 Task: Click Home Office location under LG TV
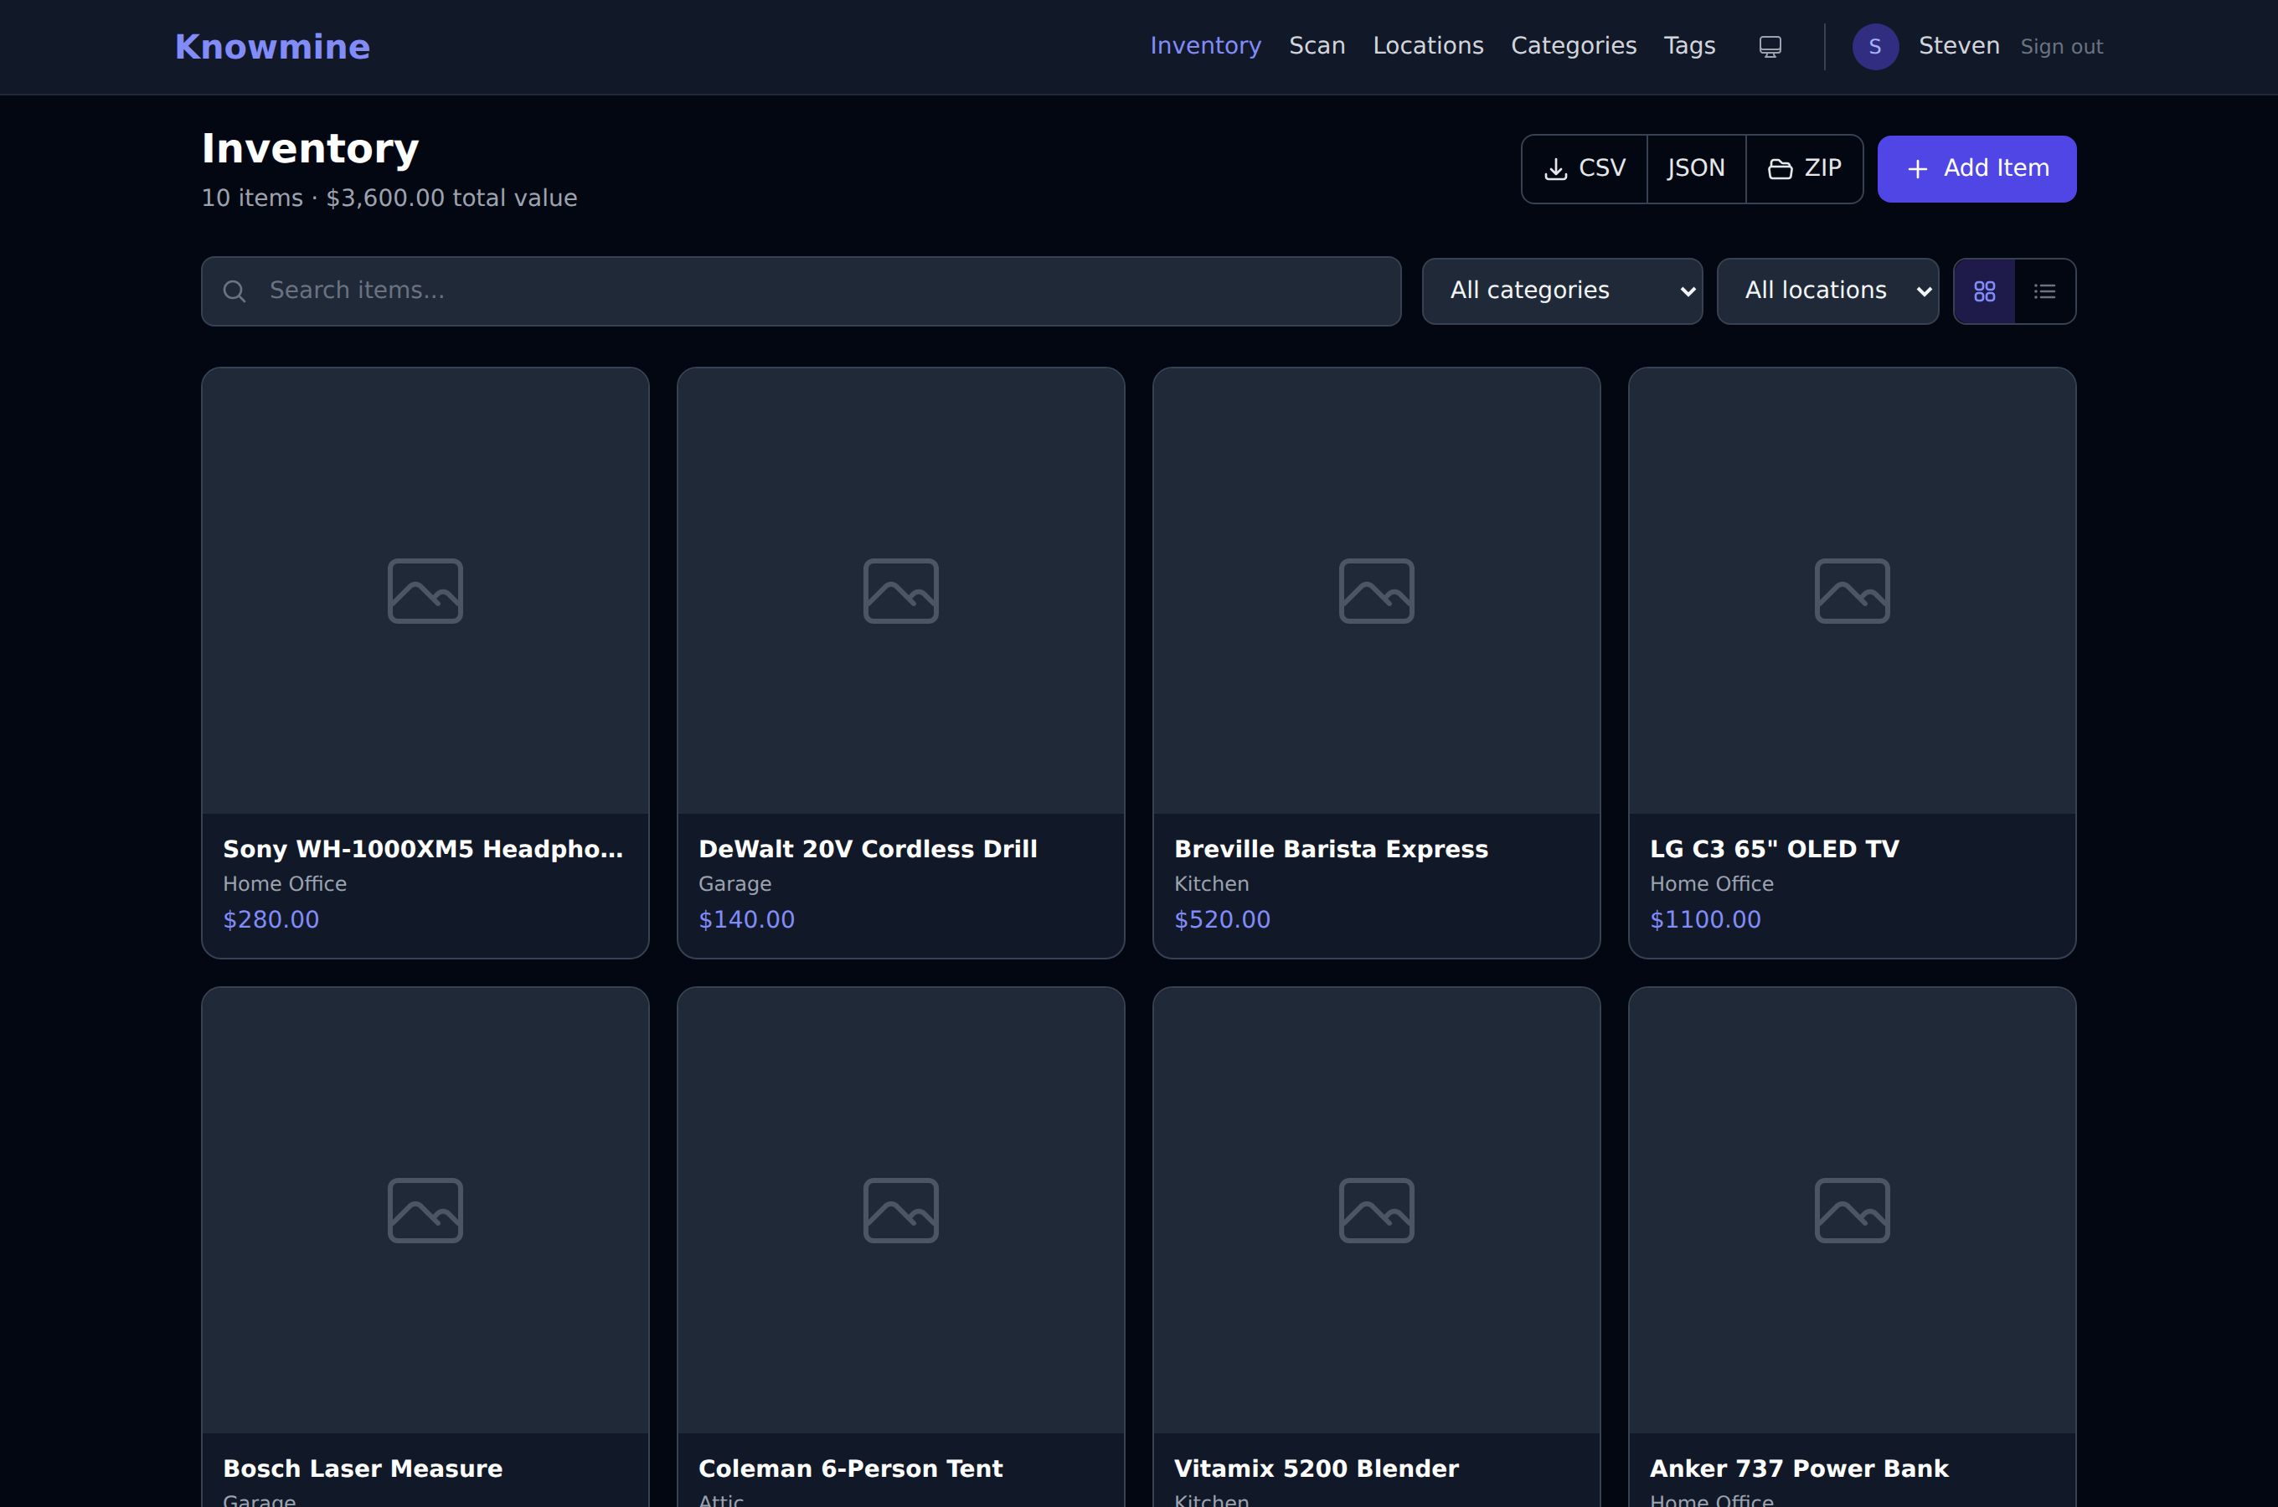(x=1712, y=884)
